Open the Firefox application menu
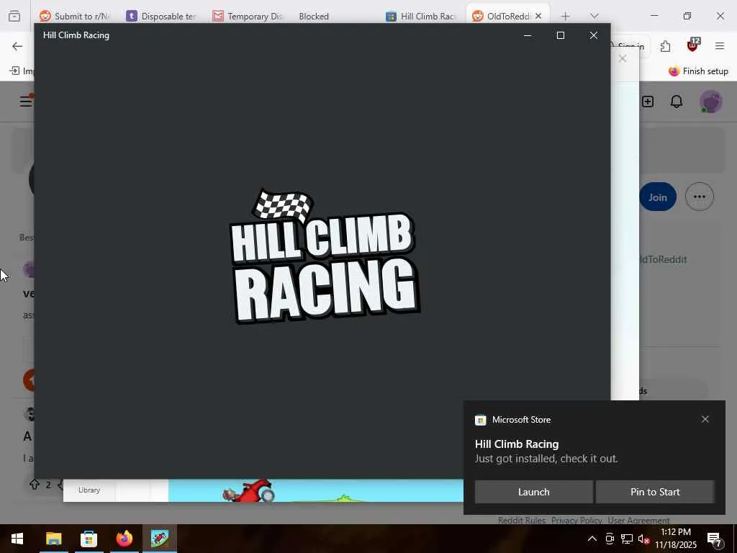The width and height of the screenshot is (737, 553). coord(720,46)
